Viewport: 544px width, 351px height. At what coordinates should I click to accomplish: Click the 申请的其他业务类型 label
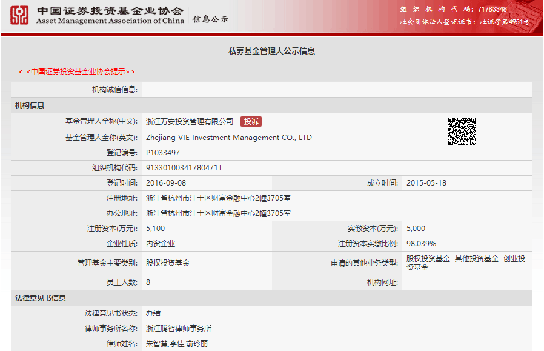pos(364,263)
